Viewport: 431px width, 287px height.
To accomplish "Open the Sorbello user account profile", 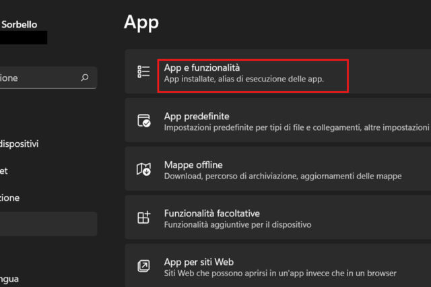I will pos(20,25).
